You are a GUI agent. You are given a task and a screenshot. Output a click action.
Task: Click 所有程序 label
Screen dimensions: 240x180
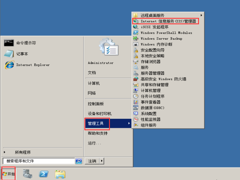pos(23,152)
